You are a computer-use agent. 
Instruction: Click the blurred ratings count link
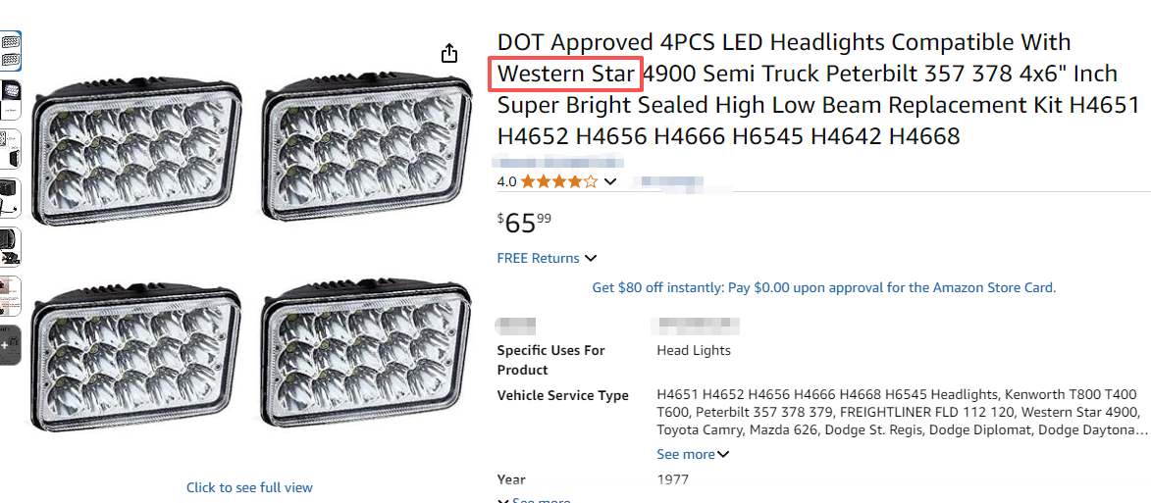[x=669, y=181]
